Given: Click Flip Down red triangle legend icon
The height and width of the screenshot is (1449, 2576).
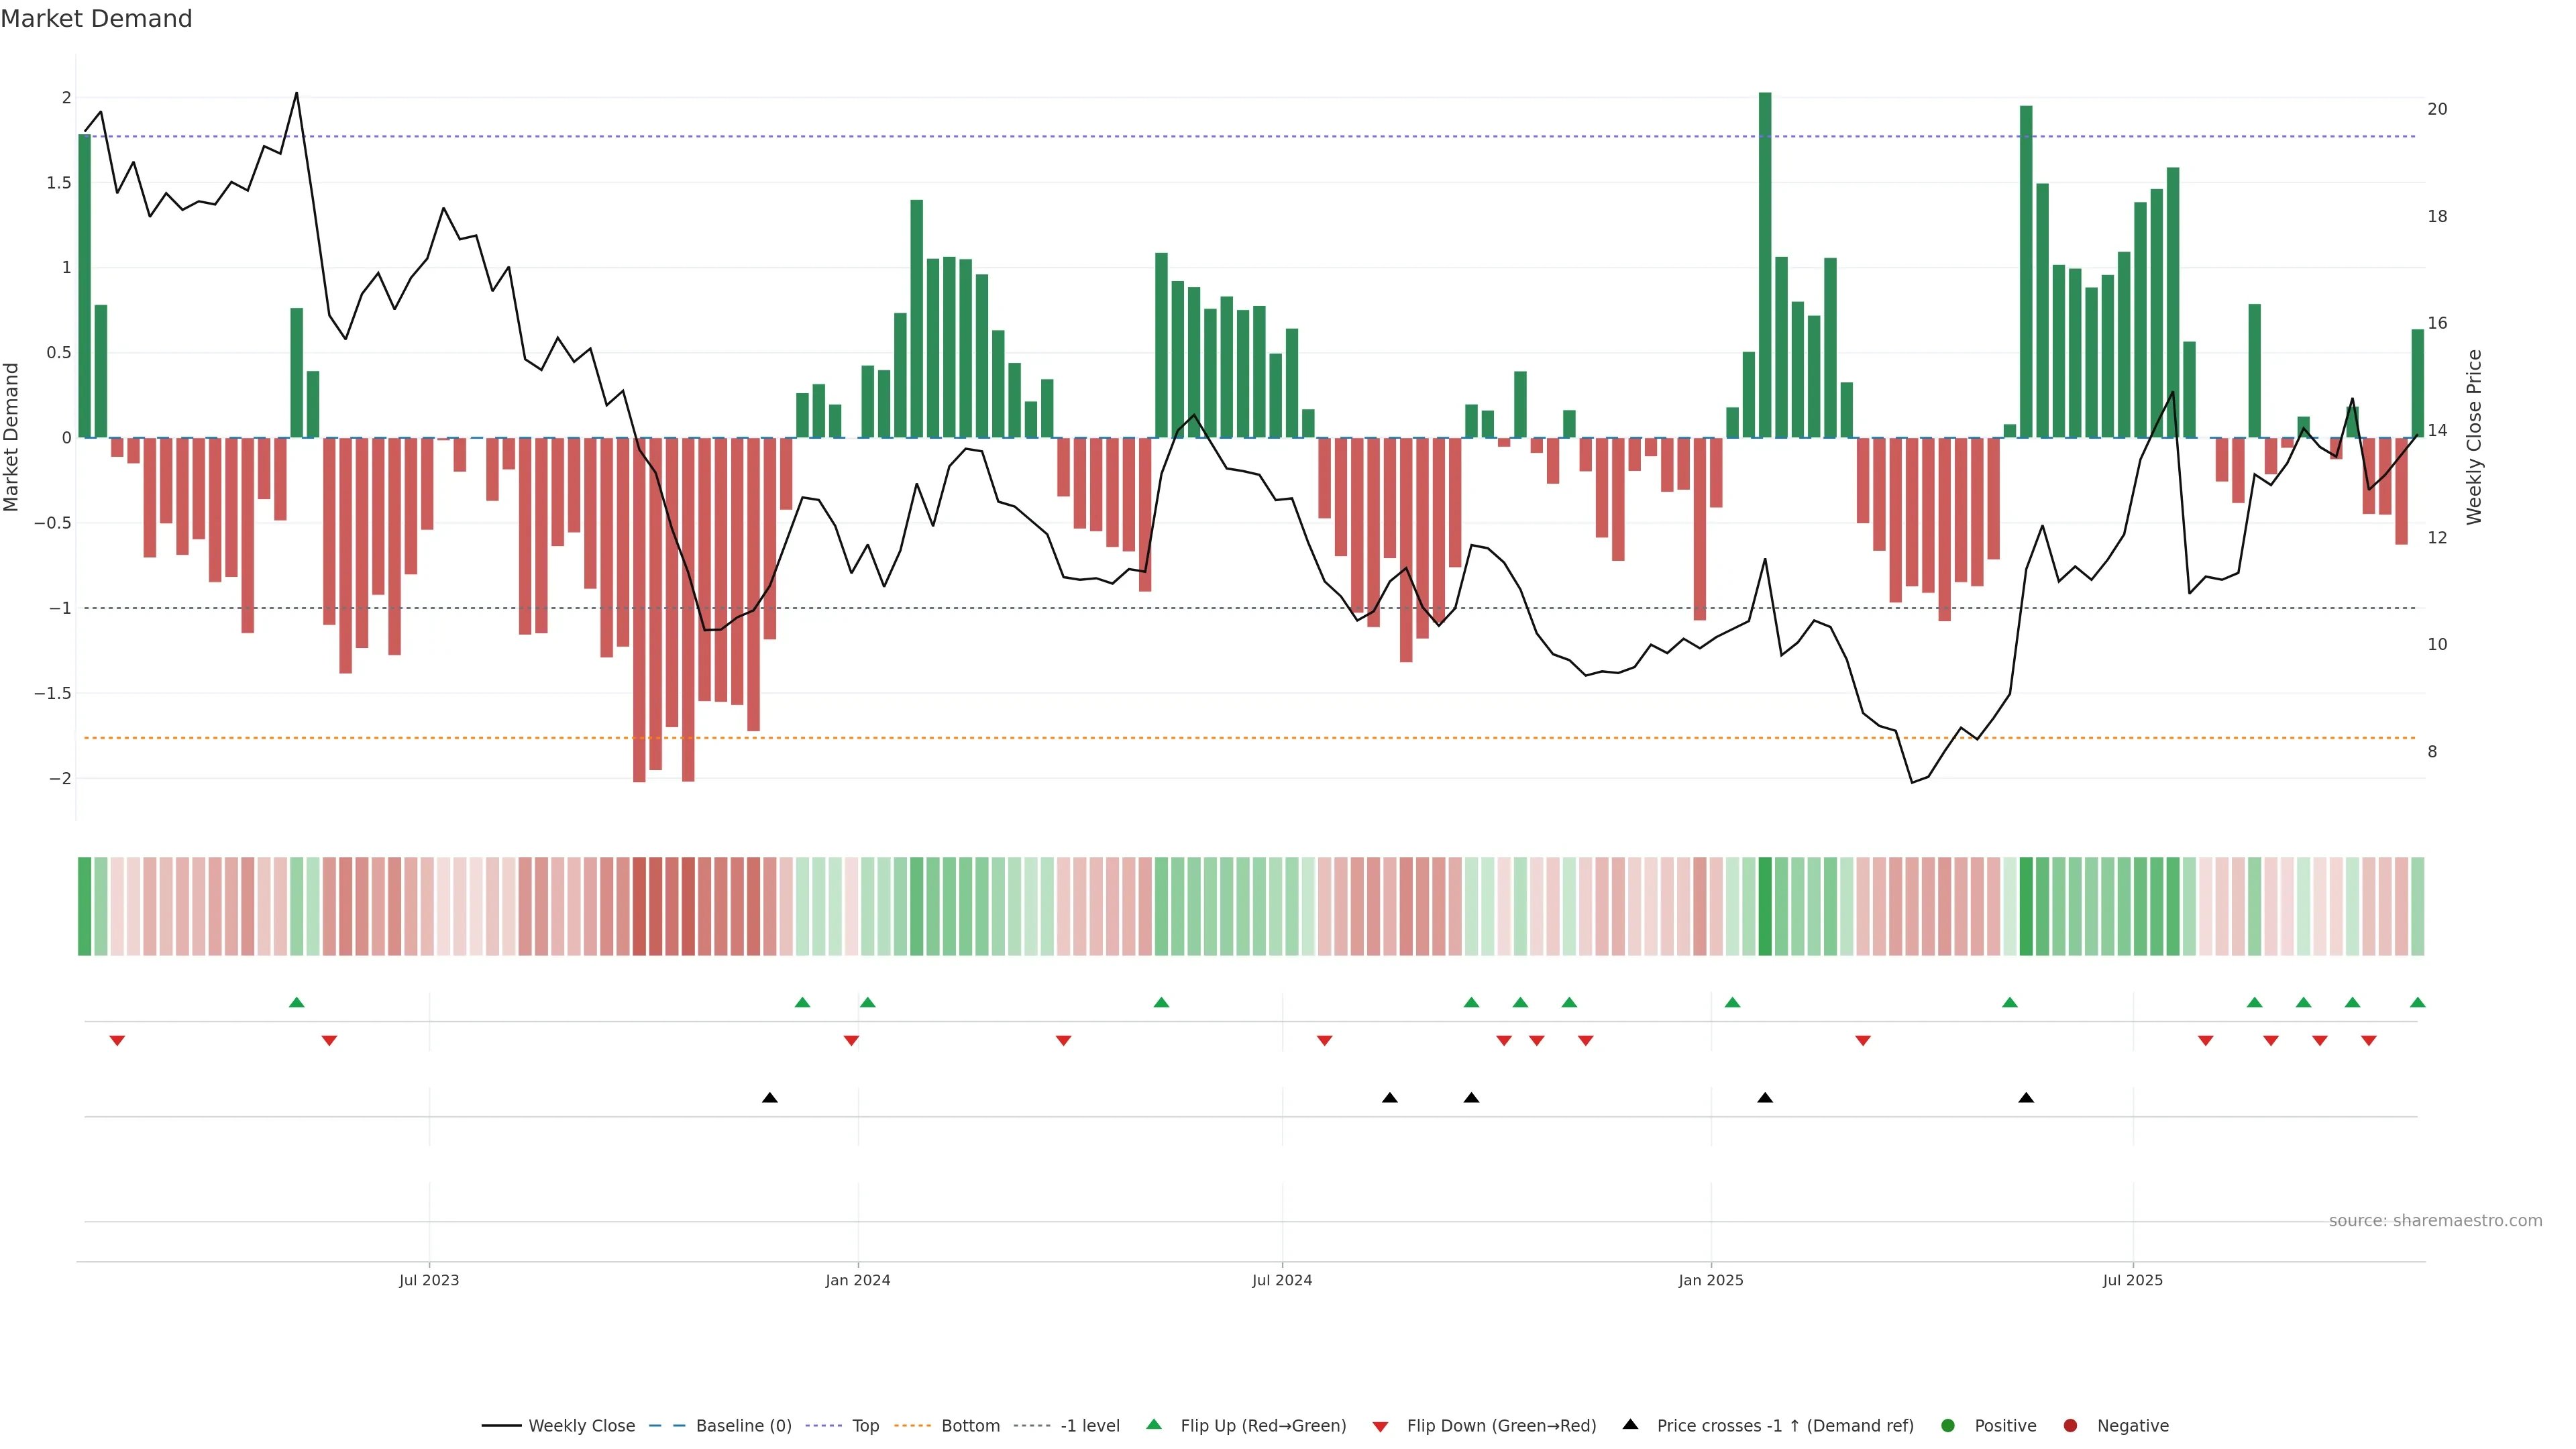Looking at the screenshot, I should 1381,1427.
